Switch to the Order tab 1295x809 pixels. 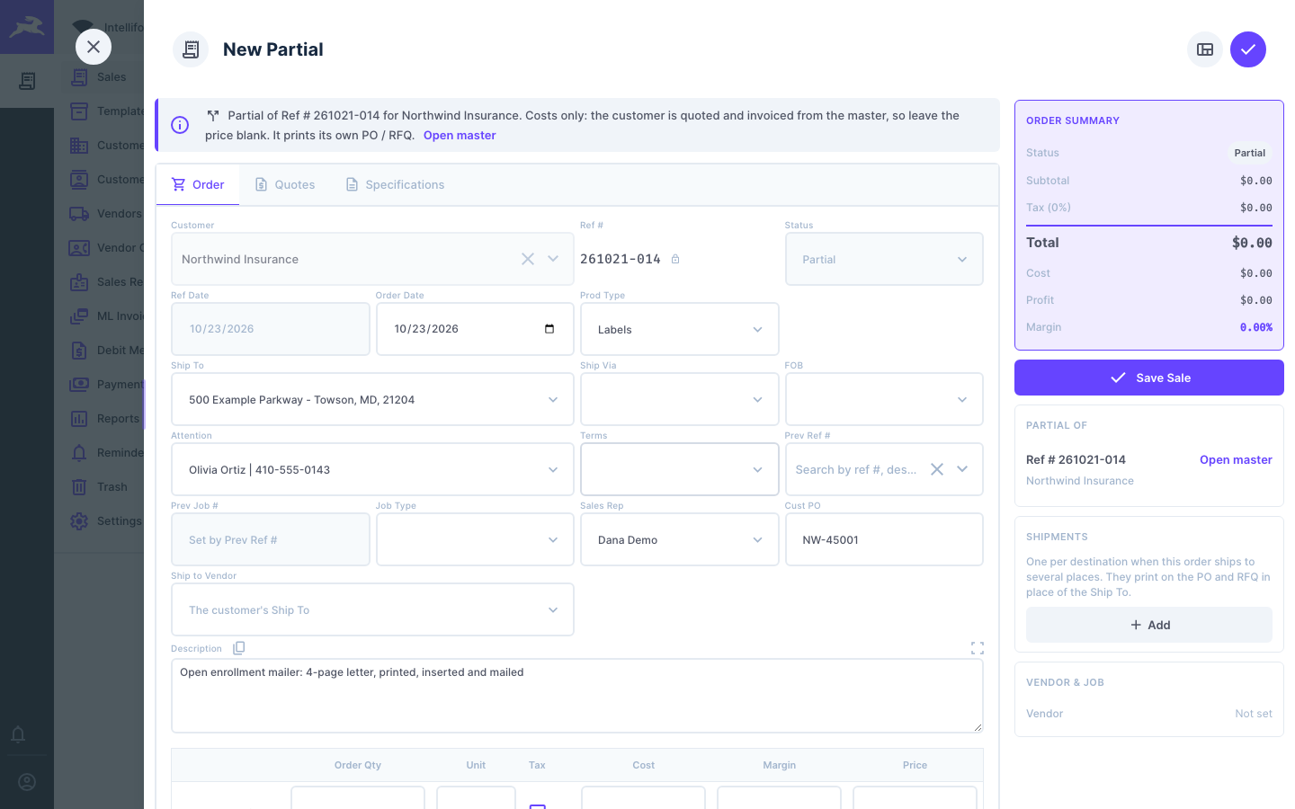pyautogui.click(x=198, y=184)
